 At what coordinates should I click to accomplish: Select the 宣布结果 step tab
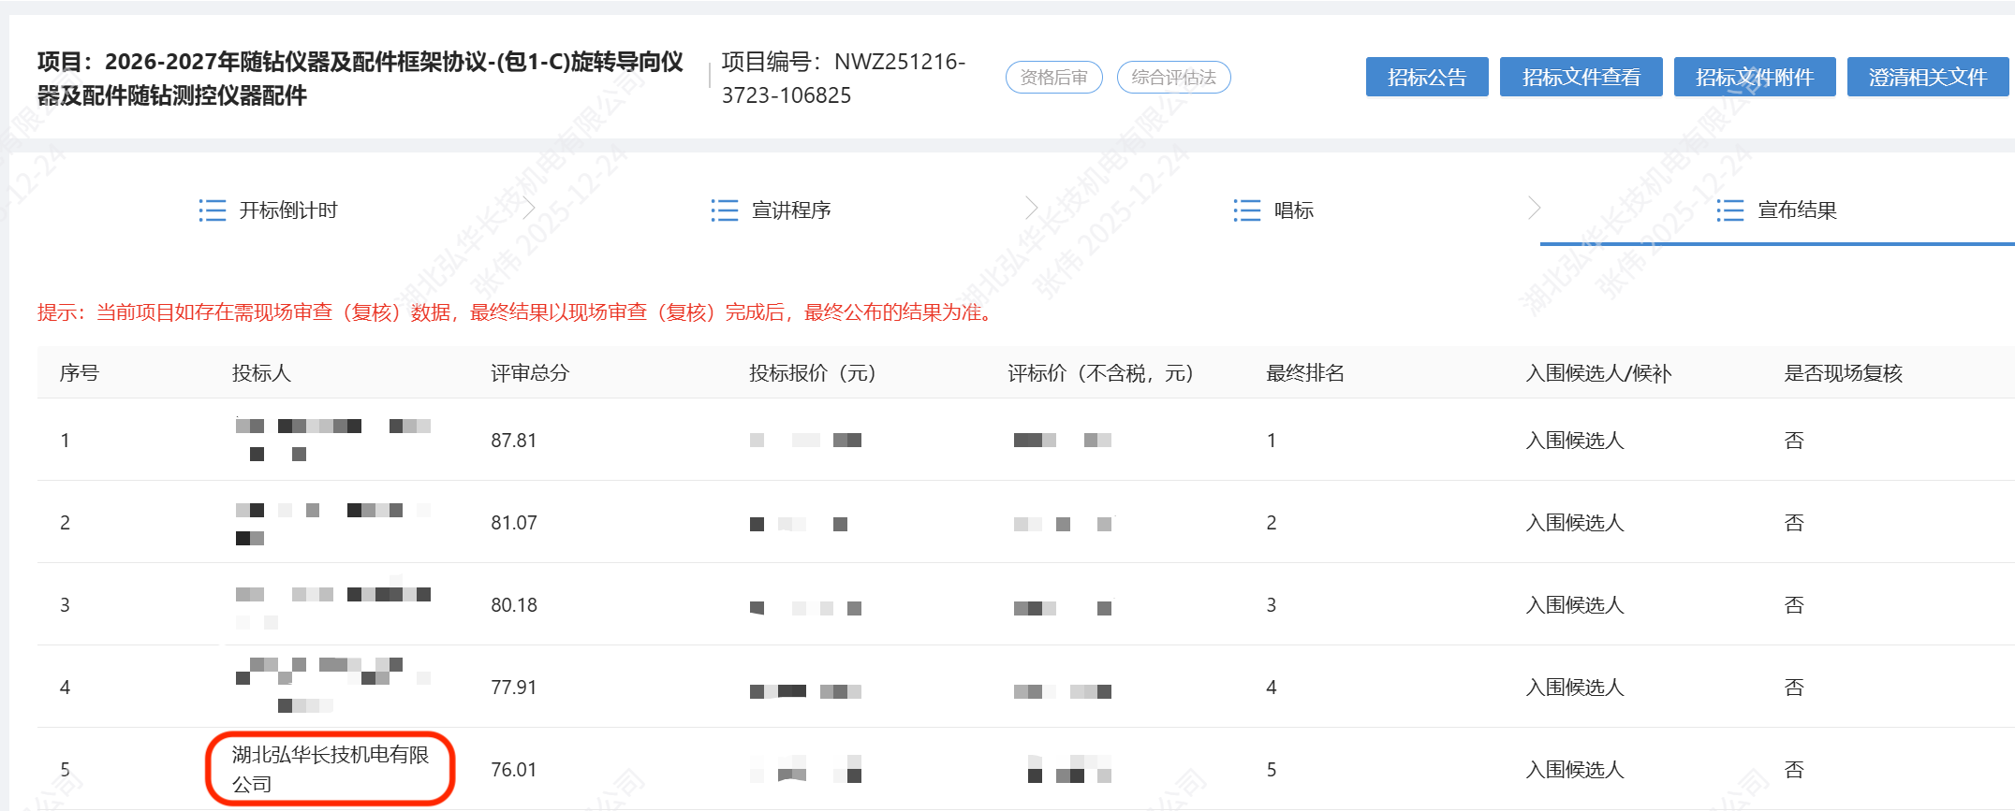click(x=1797, y=210)
